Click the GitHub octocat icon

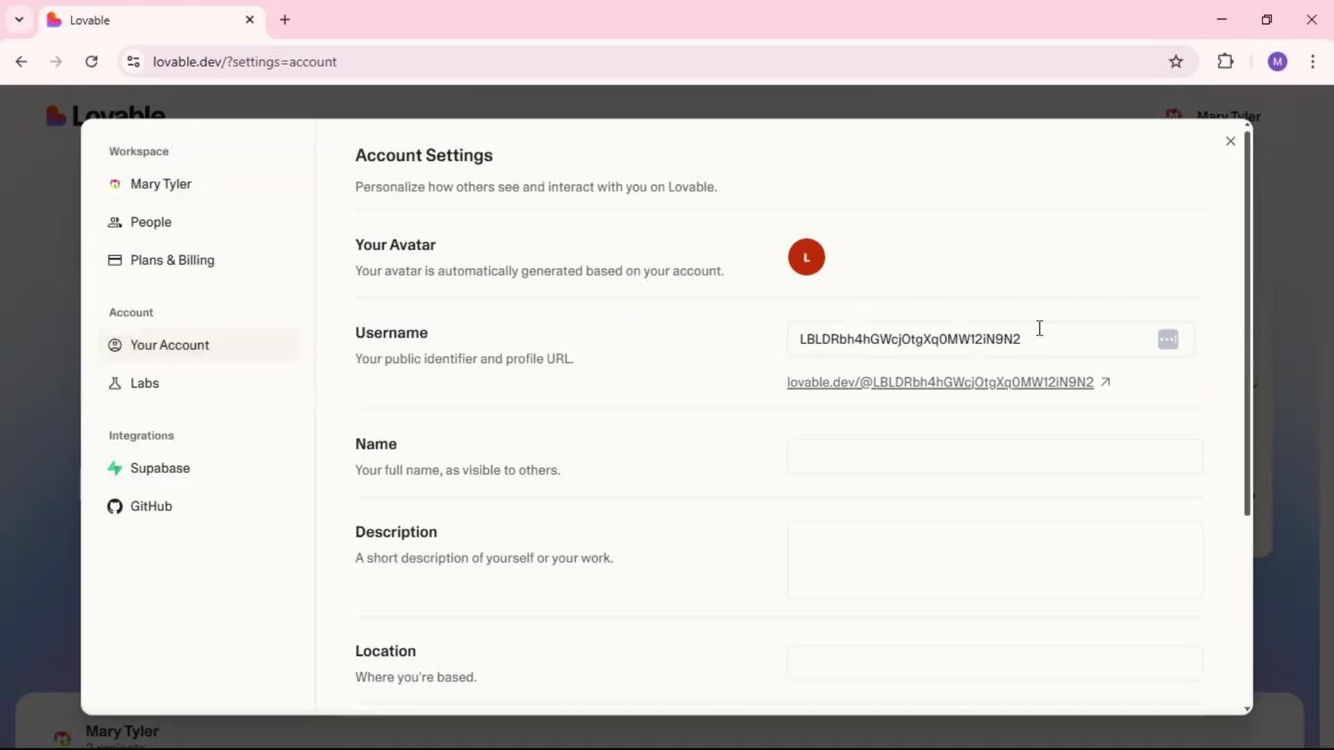115,506
